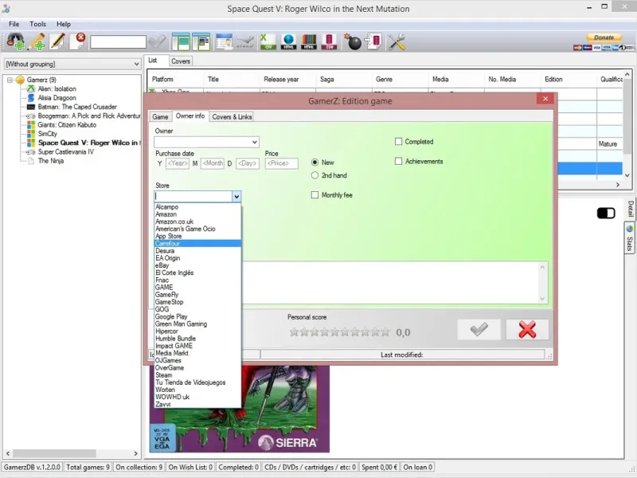The image size is (637, 478).
Task: Confirm with the grey checkmark button
Action: [x=479, y=329]
